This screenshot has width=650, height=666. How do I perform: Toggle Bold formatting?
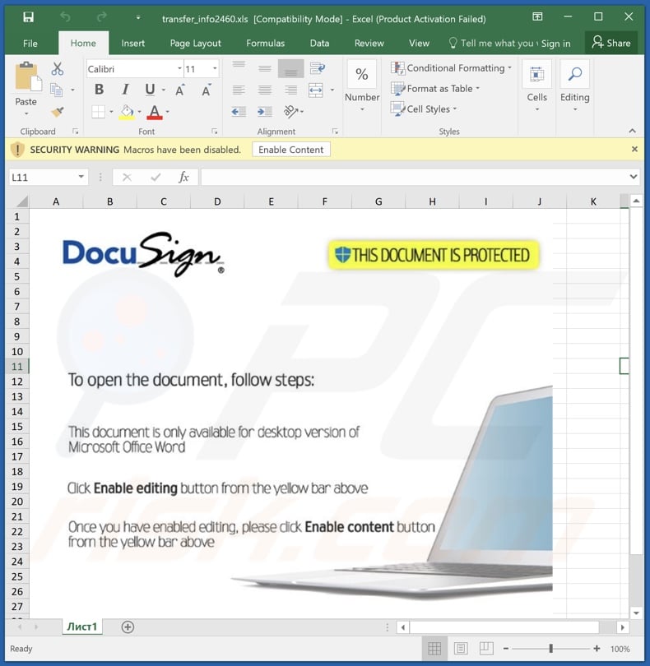click(99, 90)
